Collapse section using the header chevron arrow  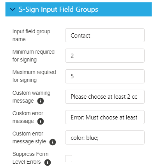click(x=12, y=9)
